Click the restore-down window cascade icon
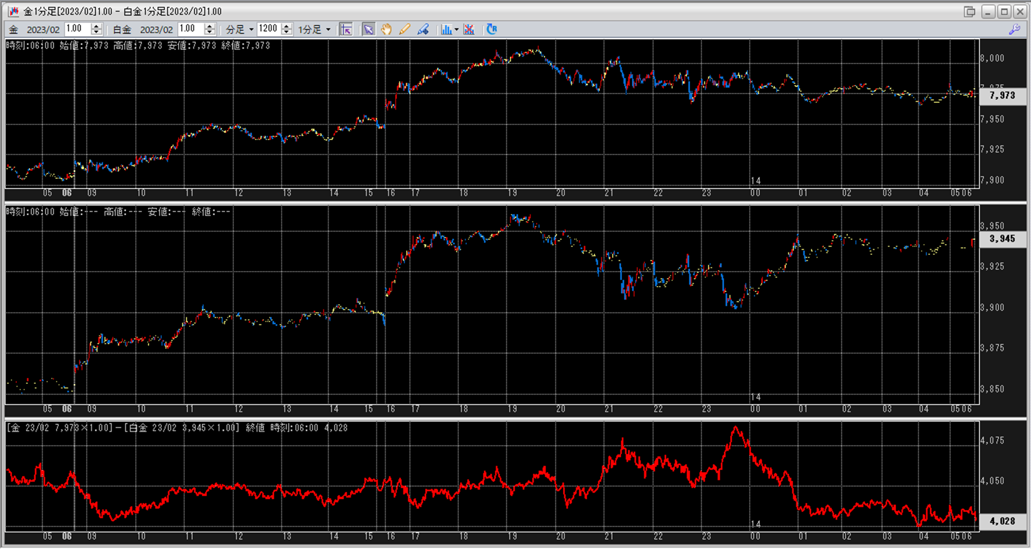The width and height of the screenshot is (1031, 549). [x=969, y=11]
